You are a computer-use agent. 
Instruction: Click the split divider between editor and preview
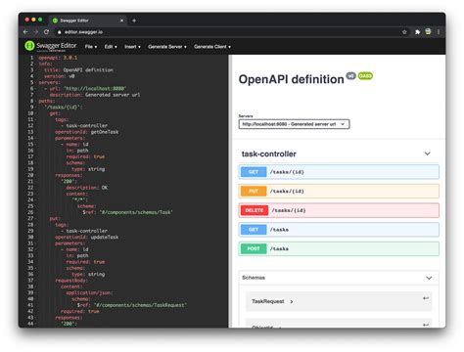pos(230,191)
